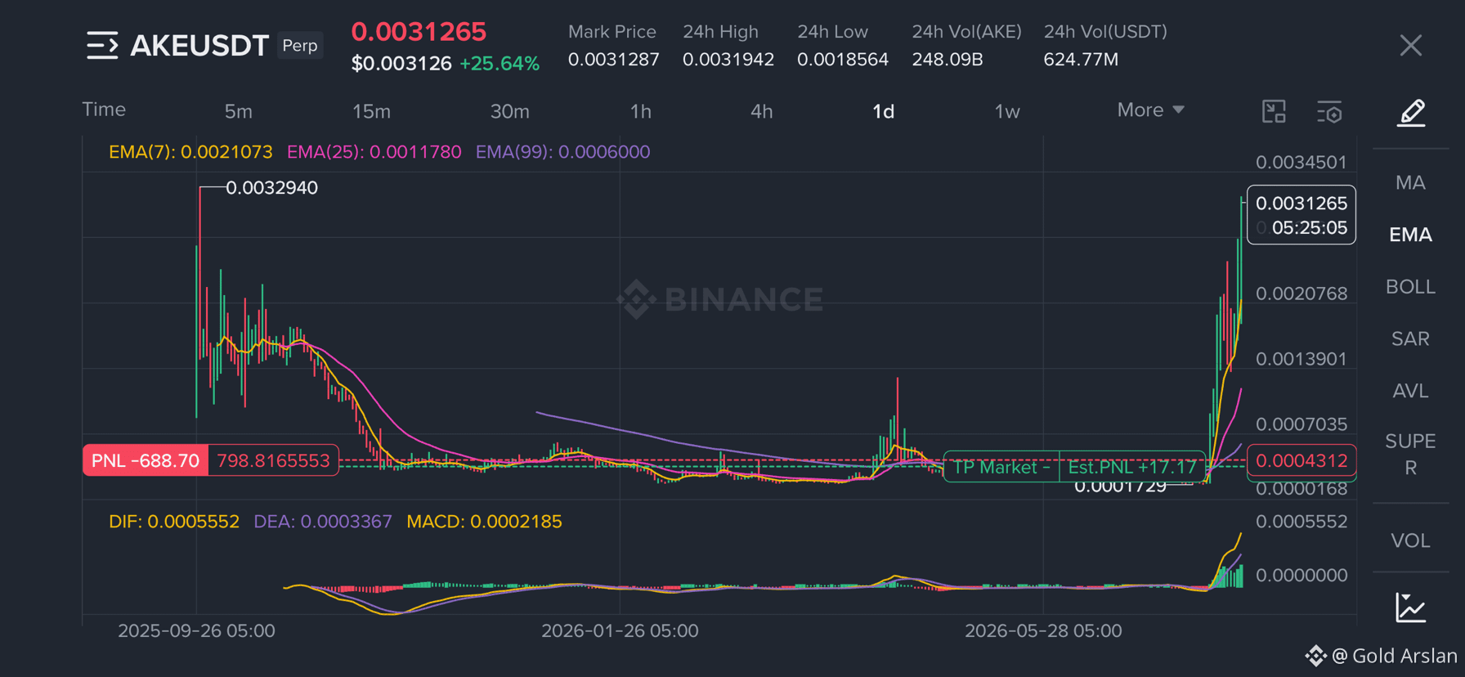Toggle the SUPER indicator

1411,455
